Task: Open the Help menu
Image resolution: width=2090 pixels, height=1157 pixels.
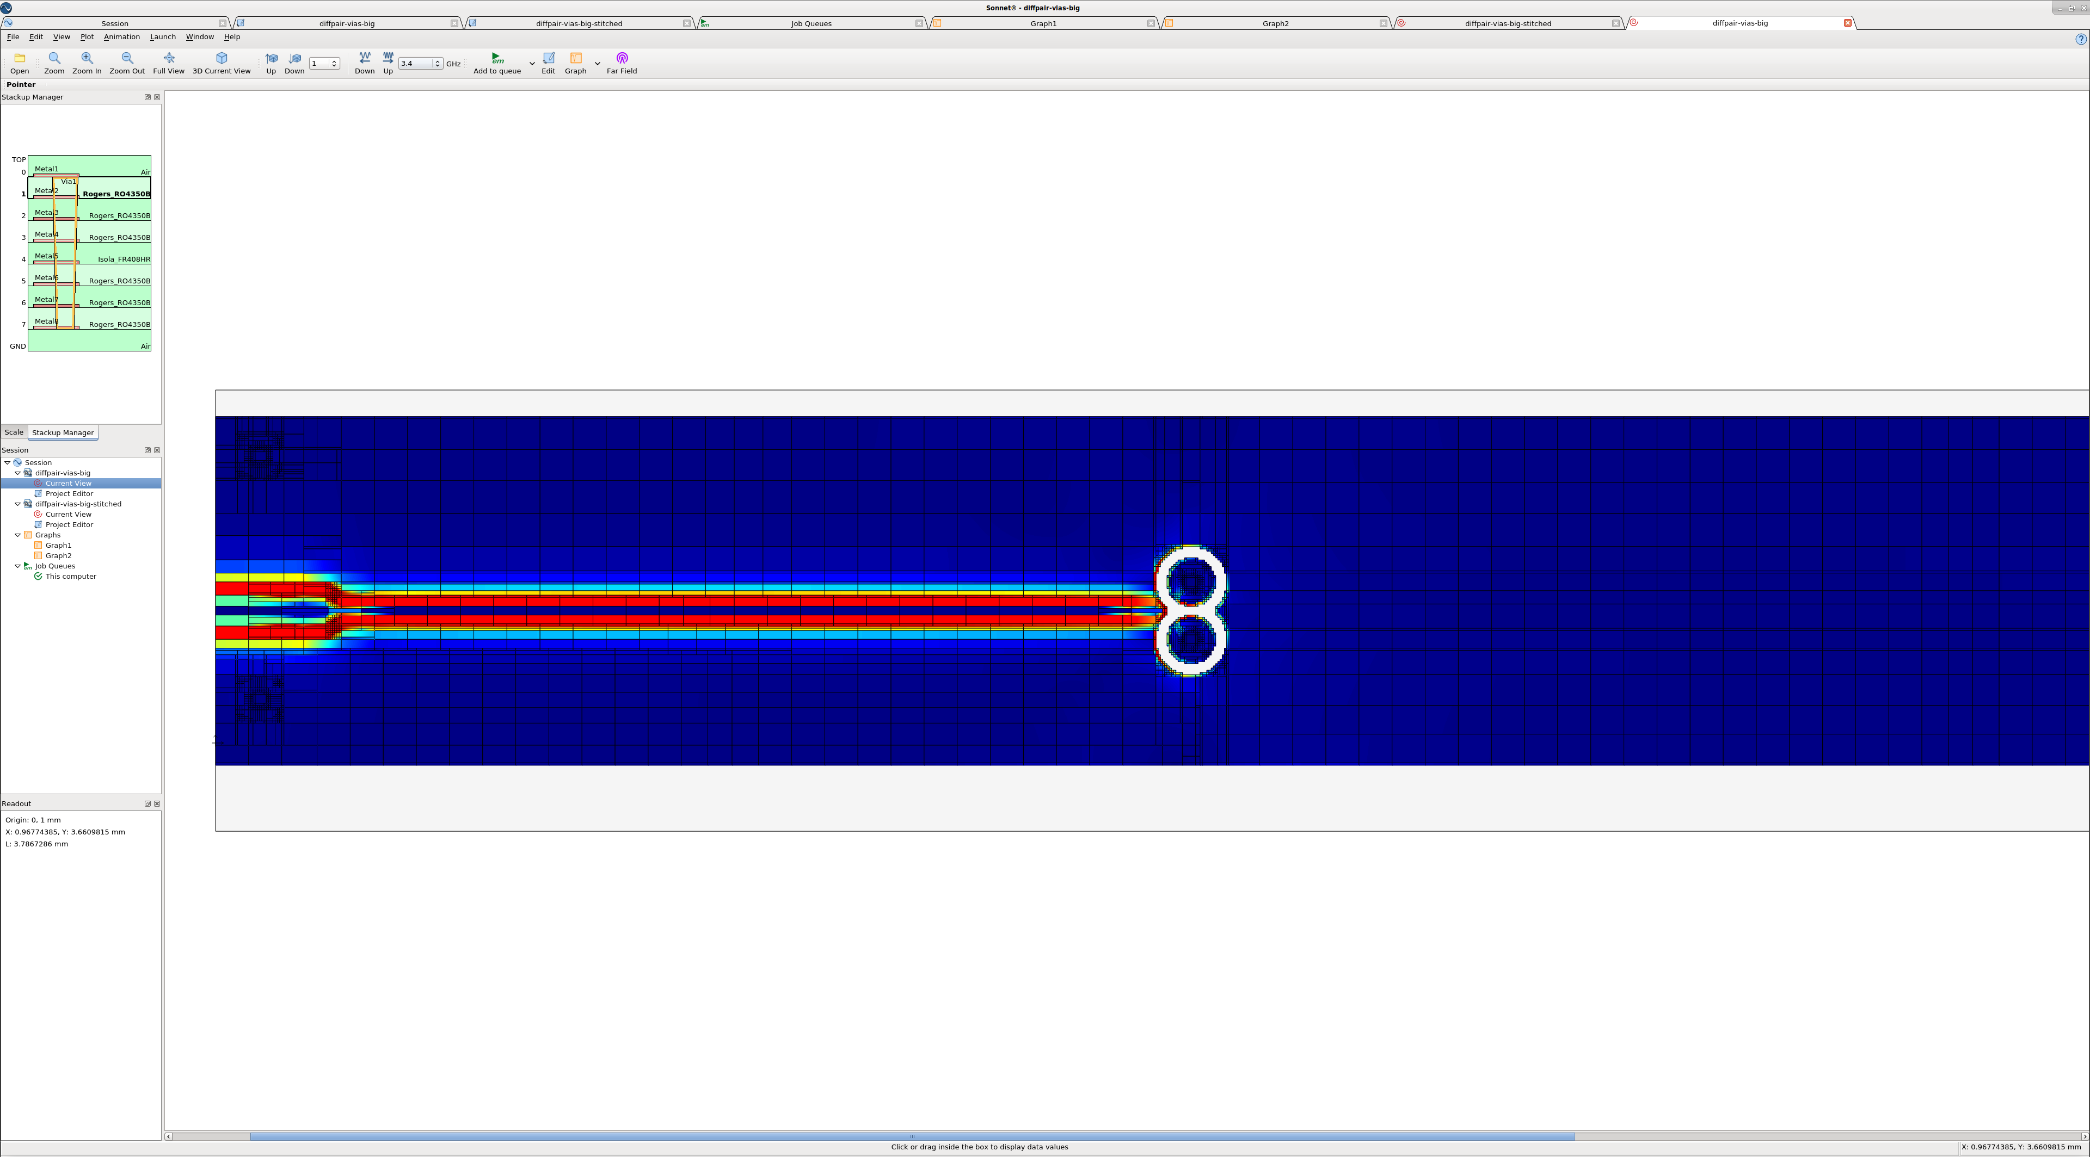Action: [232, 36]
